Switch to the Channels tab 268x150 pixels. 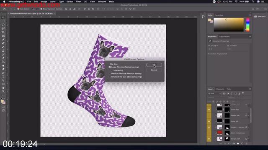click(x=220, y=89)
